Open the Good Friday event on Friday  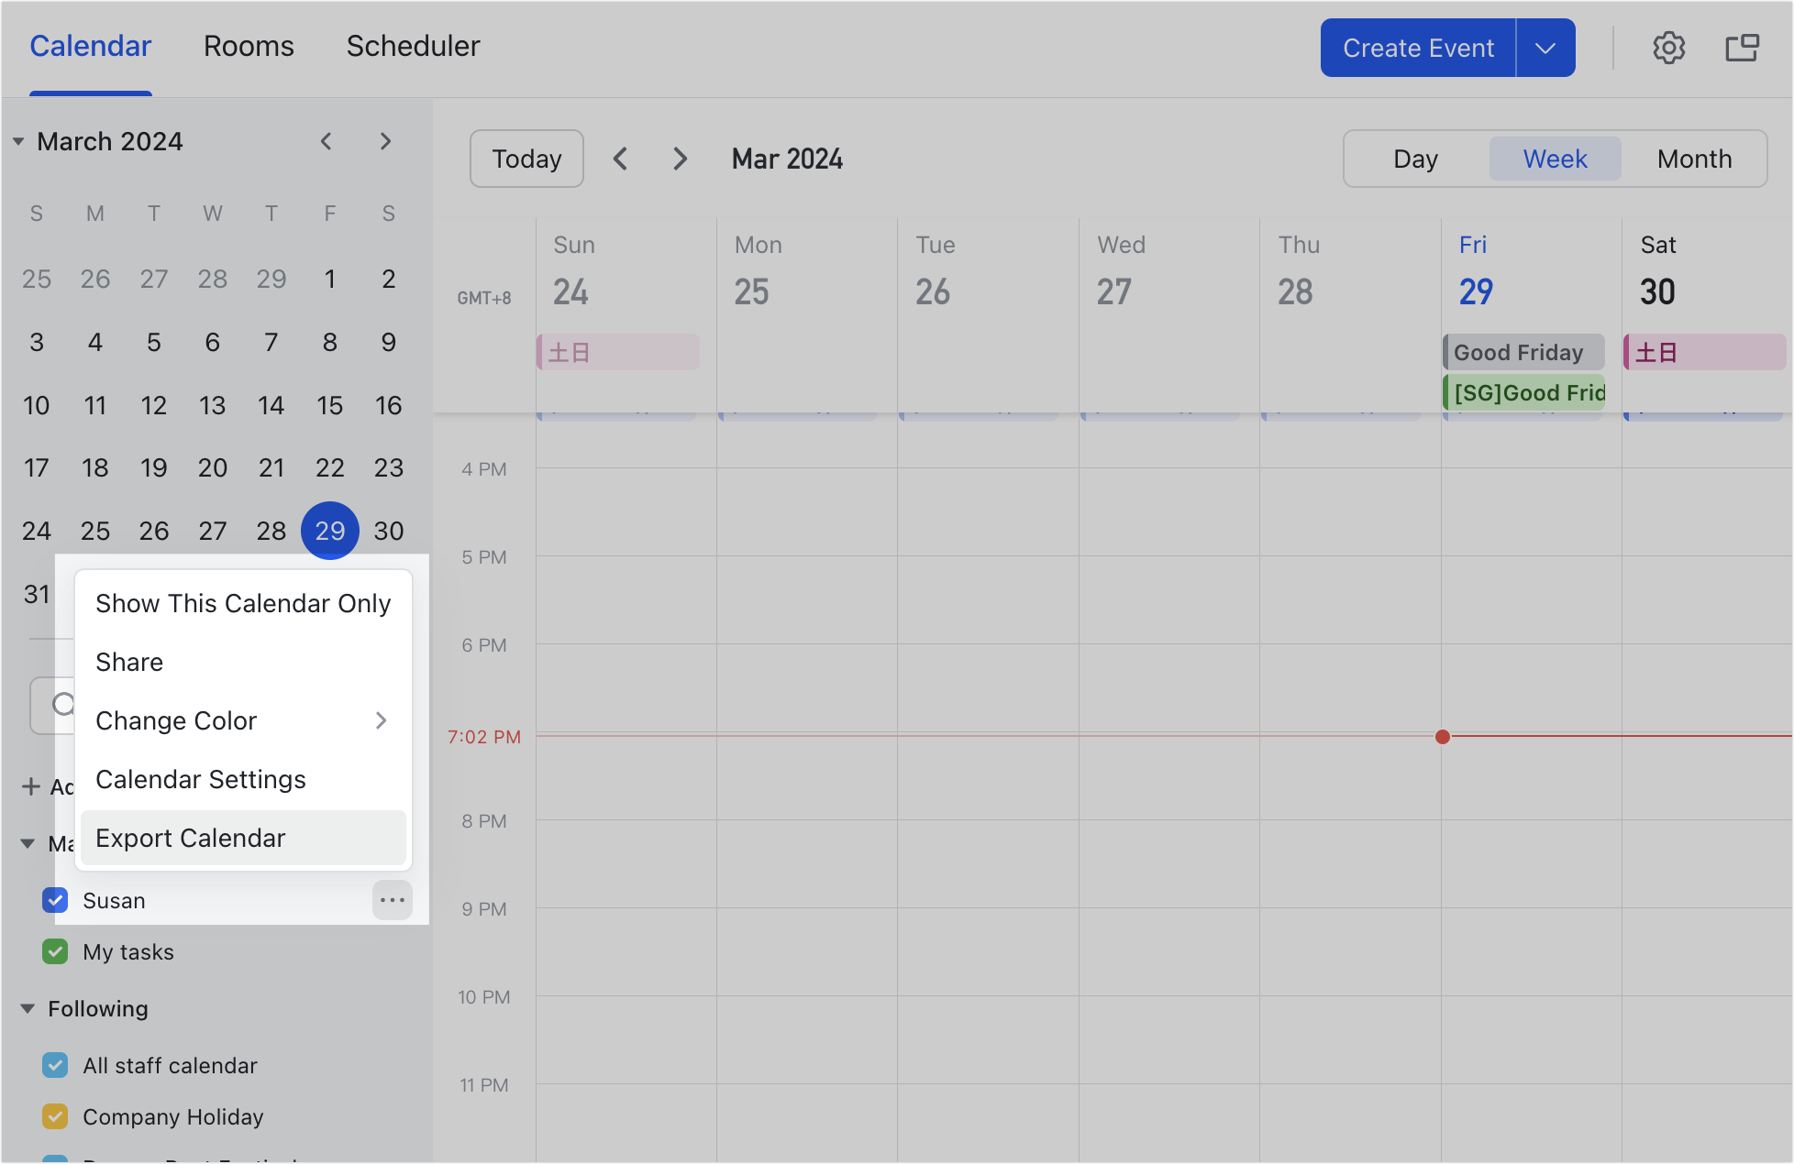click(1523, 352)
